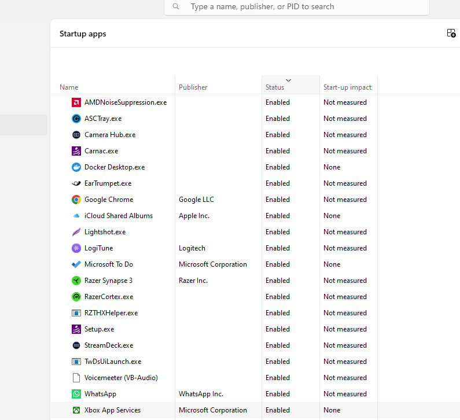Click the Lightshot.exe feather icon
460x420 pixels.
coord(76,232)
